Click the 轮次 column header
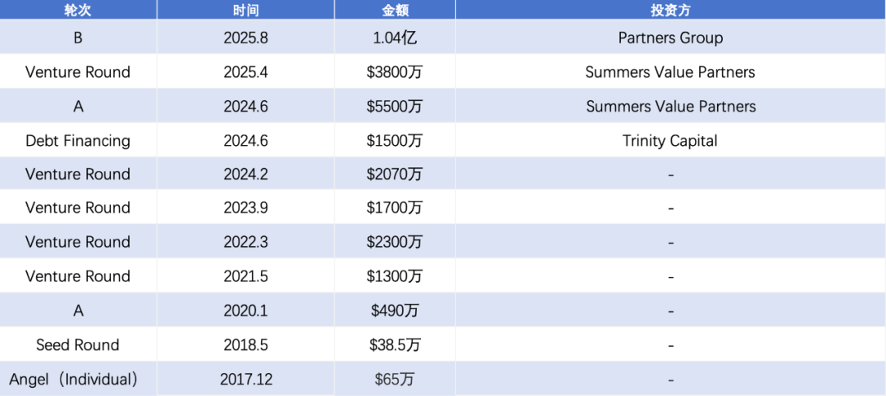Screen dimensions: 886x396 tap(78, 10)
